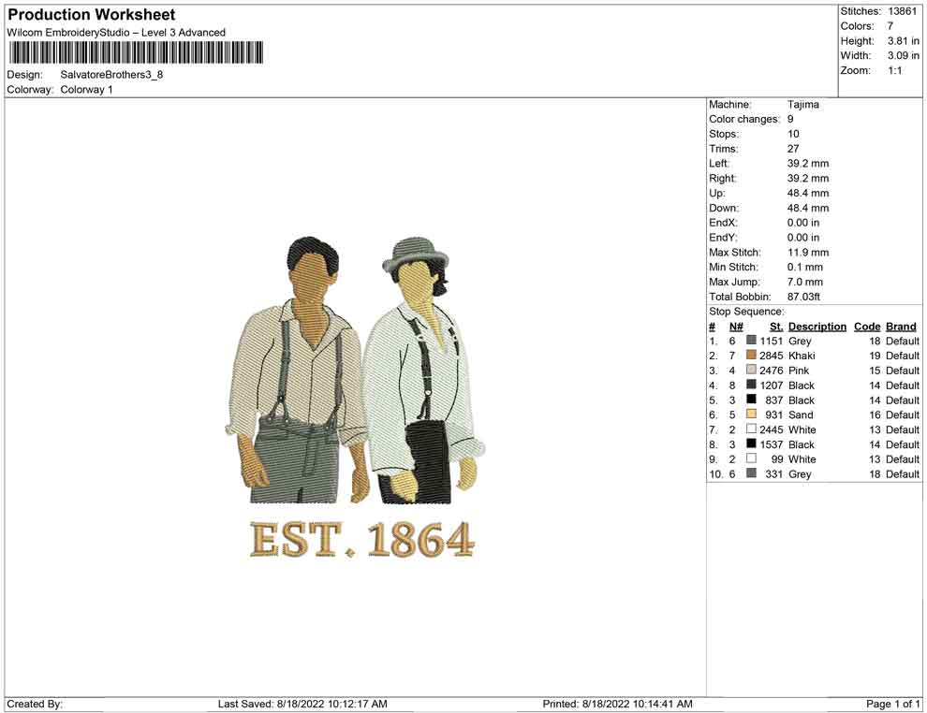Viewport: 927px width, 713px height.
Task: Click the 'Brand' column header
Action: [901, 327]
